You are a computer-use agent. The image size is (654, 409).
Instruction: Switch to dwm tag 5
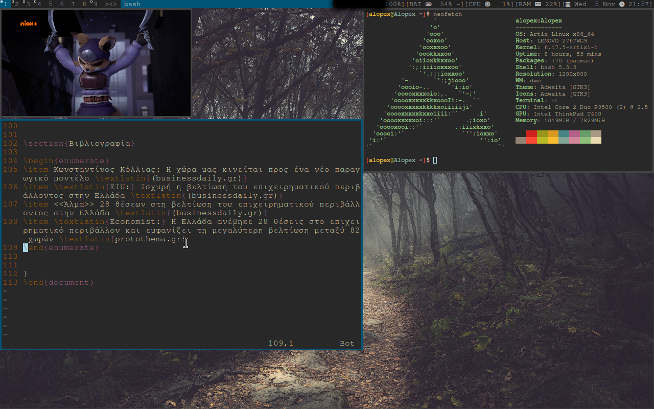click(x=51, y=4)
